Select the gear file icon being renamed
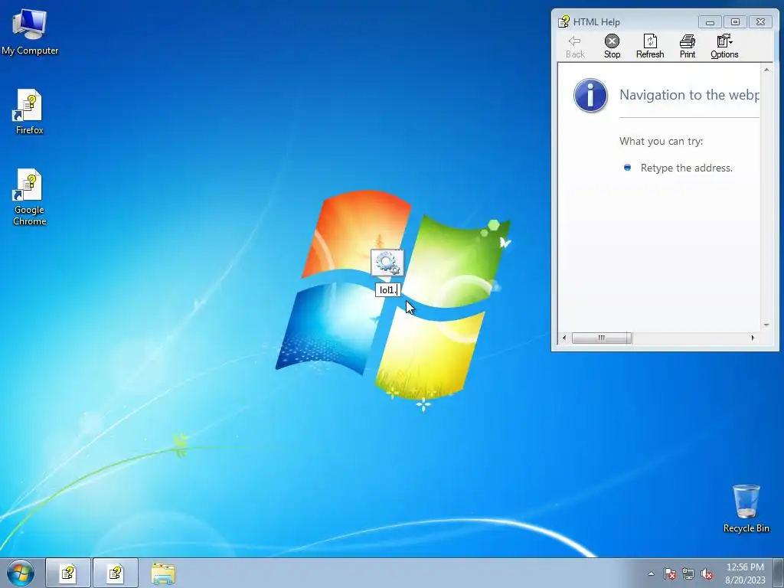 (387, 263)
